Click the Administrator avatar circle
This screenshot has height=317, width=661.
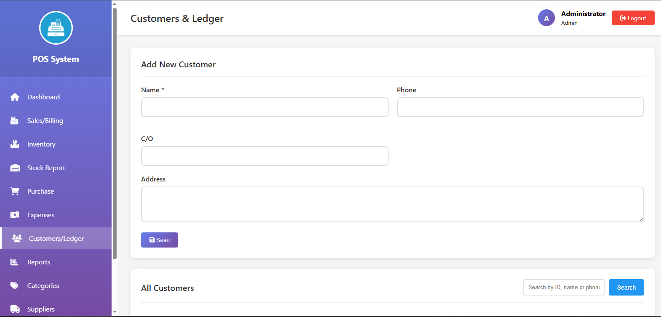pos(546,18)
